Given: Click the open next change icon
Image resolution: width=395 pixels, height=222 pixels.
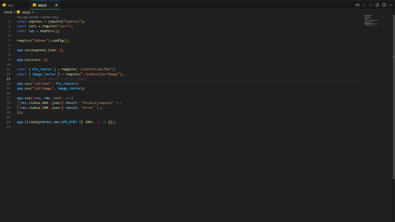Looking at the screenshot, I should point(371,5).
